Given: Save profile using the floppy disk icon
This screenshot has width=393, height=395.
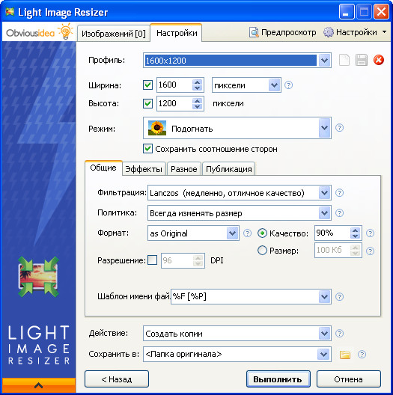Looking at the screenshot, I should [362, 60].
